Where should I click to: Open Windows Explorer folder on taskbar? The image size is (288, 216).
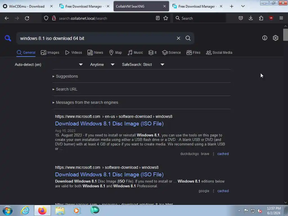(60, 211)
